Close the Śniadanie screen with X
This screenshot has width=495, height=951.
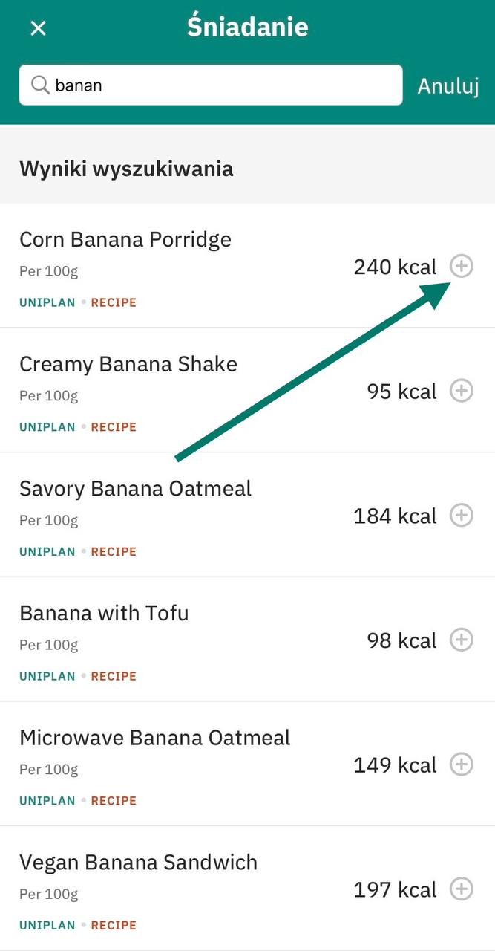[38, 28]
